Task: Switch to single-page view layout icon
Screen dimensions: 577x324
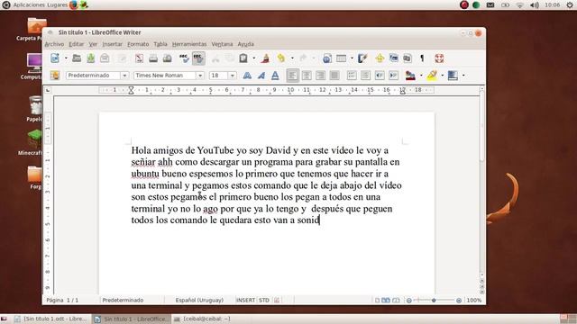Action: 377,300
